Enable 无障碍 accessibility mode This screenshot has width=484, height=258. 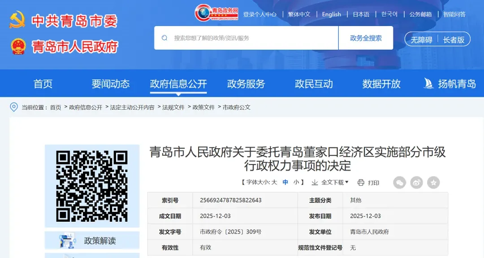pyautogui.click(x=421, y=40)
